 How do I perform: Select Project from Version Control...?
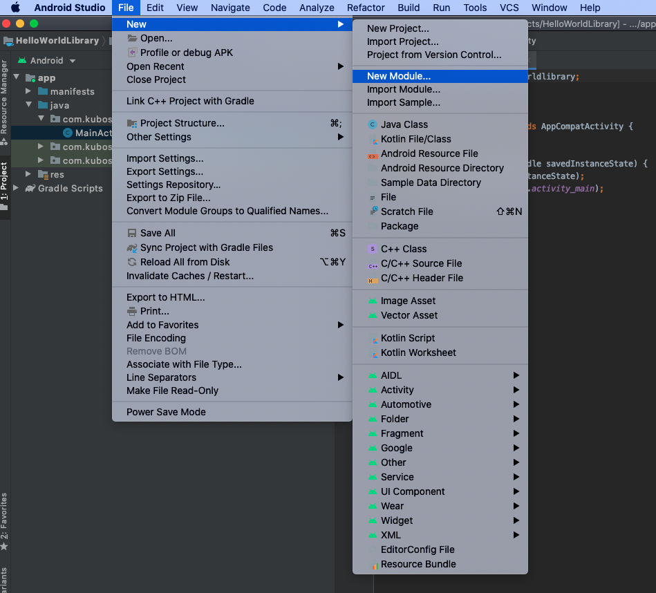point(440,55)
